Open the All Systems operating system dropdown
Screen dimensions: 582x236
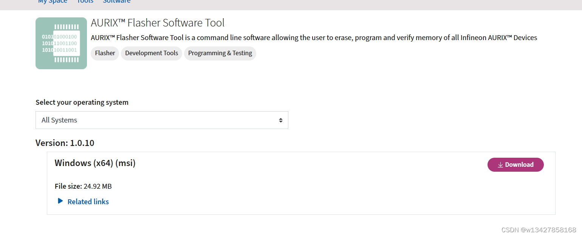(162, 120)
